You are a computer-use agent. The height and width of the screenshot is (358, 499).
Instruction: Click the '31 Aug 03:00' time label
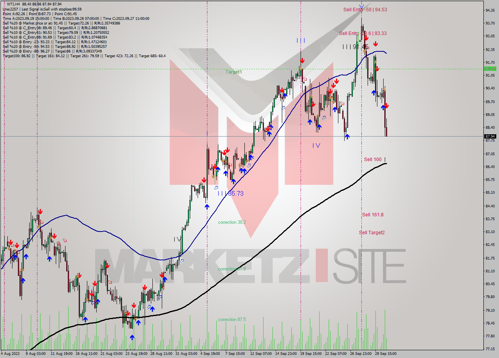click(186, 354)
